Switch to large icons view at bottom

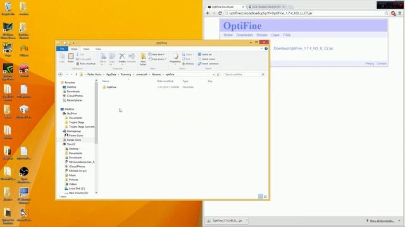coord(265,197)
